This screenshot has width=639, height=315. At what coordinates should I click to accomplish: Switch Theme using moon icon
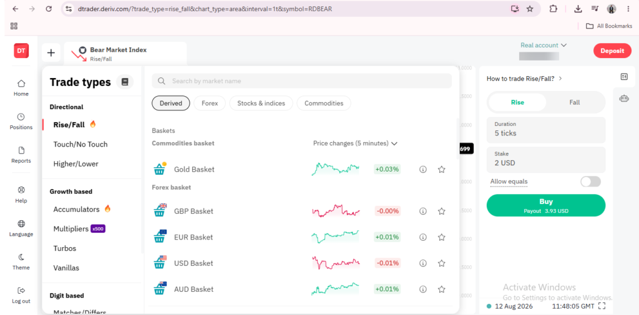pos(21,257)
